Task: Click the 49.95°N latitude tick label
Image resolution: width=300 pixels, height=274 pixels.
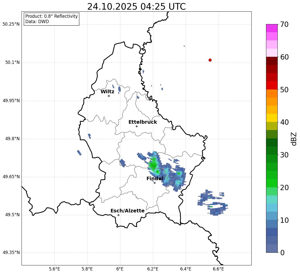Action: (x=11, y=101)
